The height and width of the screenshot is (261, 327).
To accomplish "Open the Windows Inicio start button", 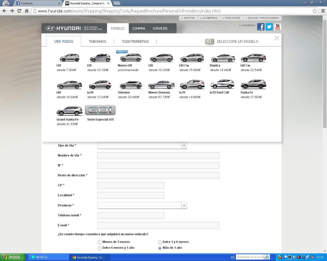I will [x=13, y=257].
